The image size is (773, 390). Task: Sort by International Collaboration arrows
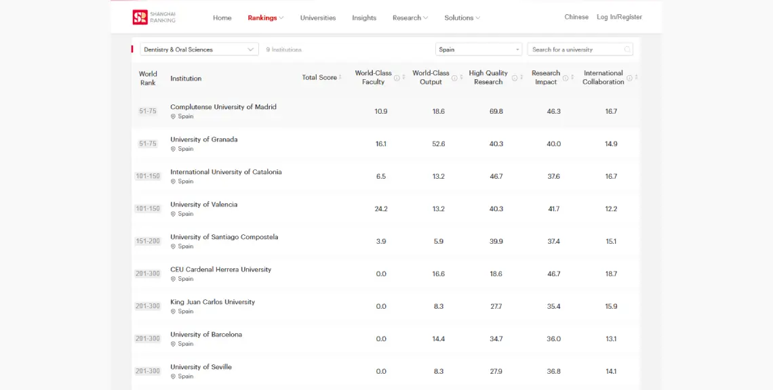coord(637,77)
